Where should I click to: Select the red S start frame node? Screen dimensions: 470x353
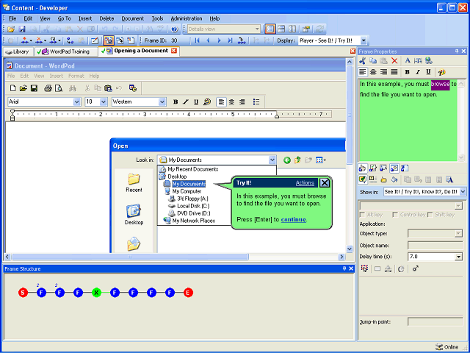pos(23,293)
